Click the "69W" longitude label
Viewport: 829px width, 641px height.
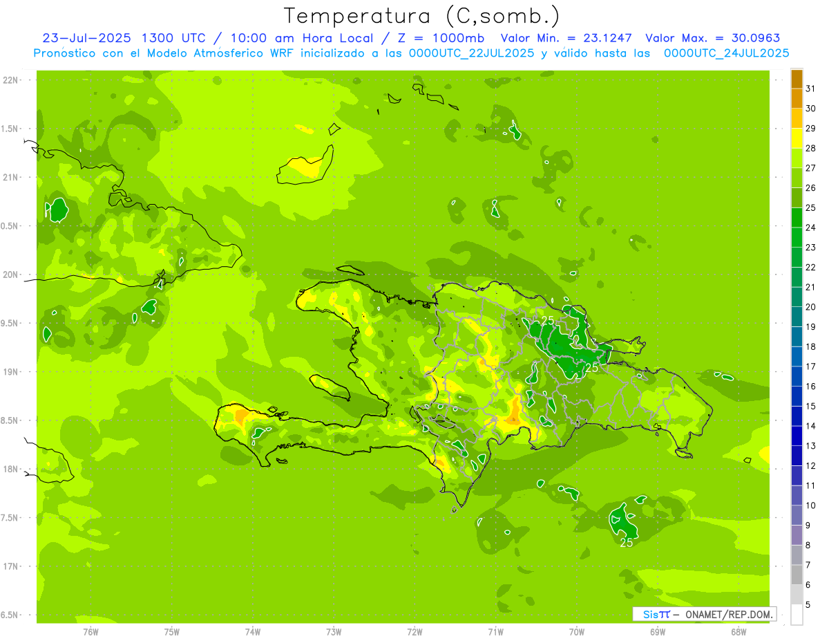[x=658, y=631]
